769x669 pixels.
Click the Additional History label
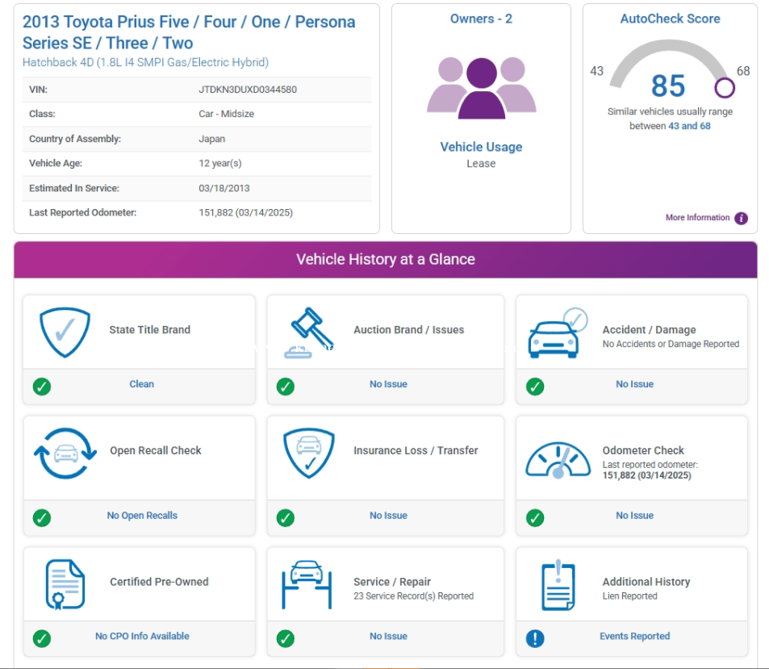(646, 582)
